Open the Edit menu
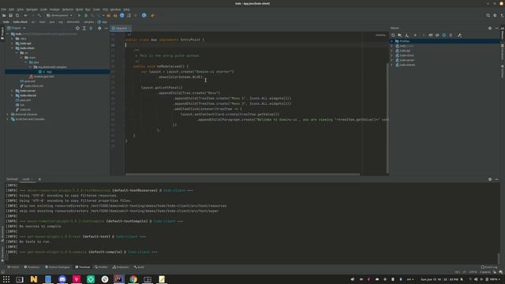Screen dimensions: 505x284 (12, 9)
